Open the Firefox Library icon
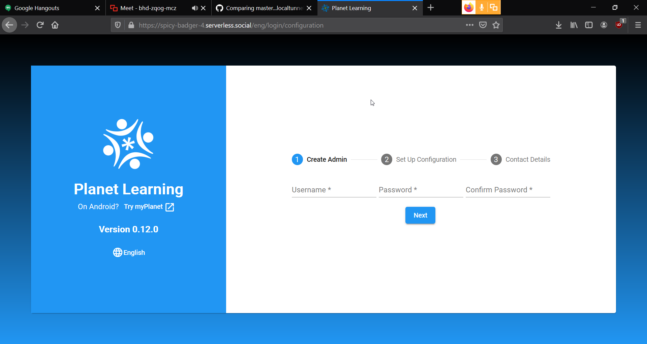Image resolution: width=647 pixels, height=344 pixels. click(x=574, y=25)
